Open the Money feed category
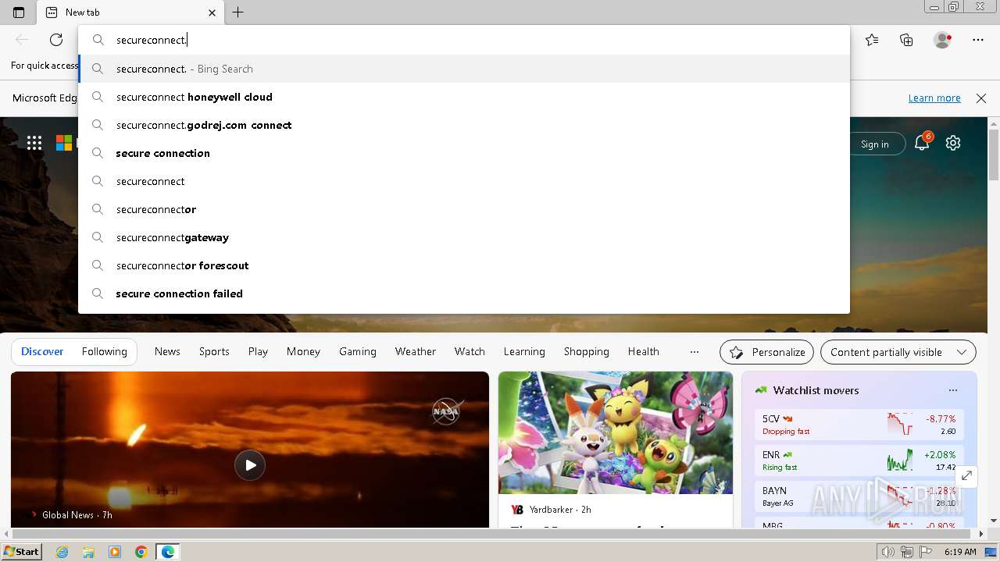The height and width of the screenshot is (562, 1000). [x=303, y=352]
